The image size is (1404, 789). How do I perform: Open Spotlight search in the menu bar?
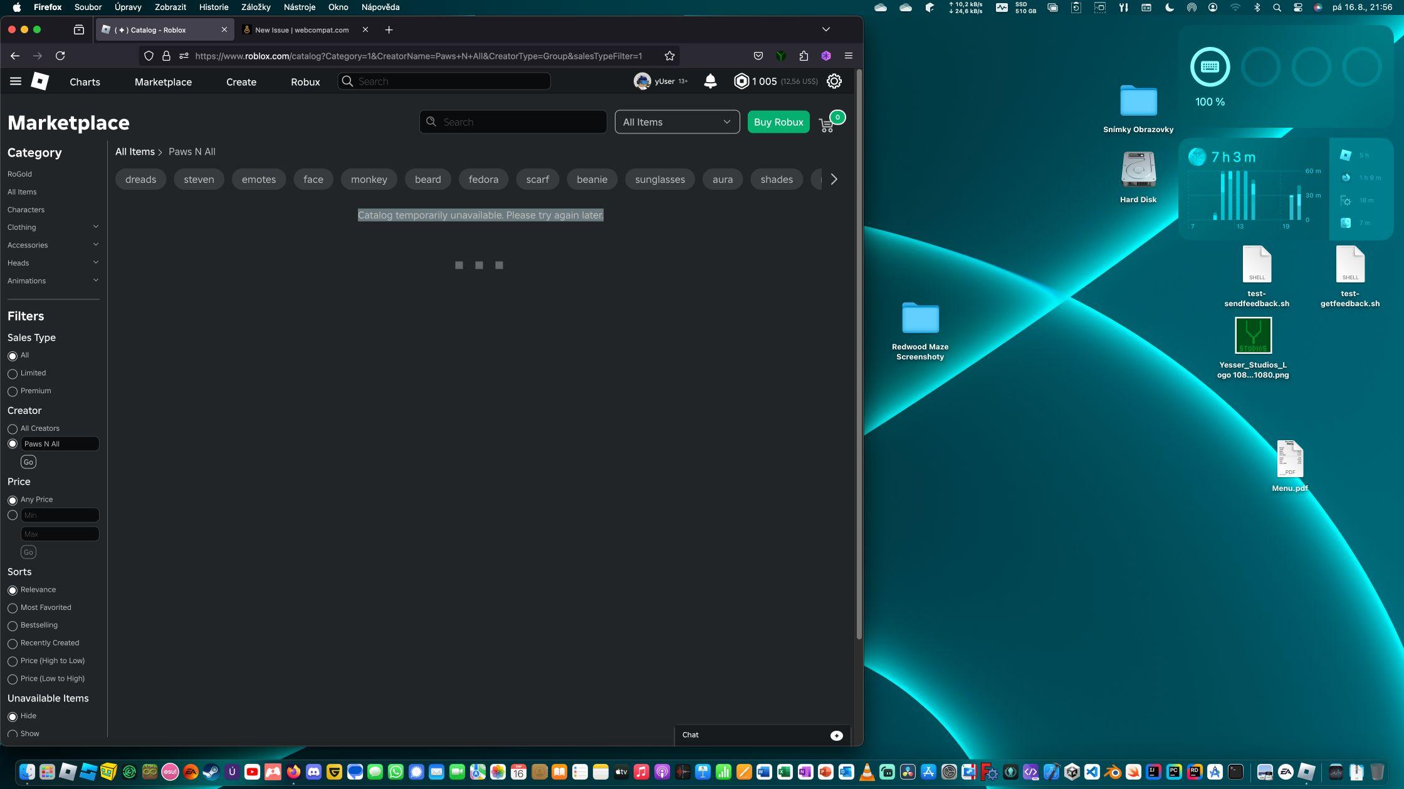coord(1277,8)
